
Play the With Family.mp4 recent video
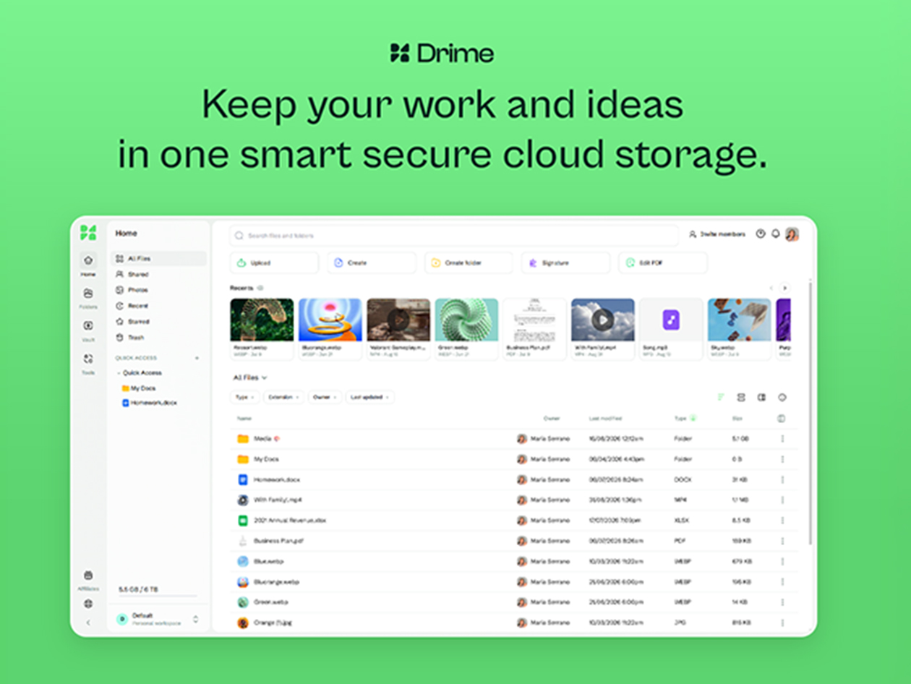603,320
